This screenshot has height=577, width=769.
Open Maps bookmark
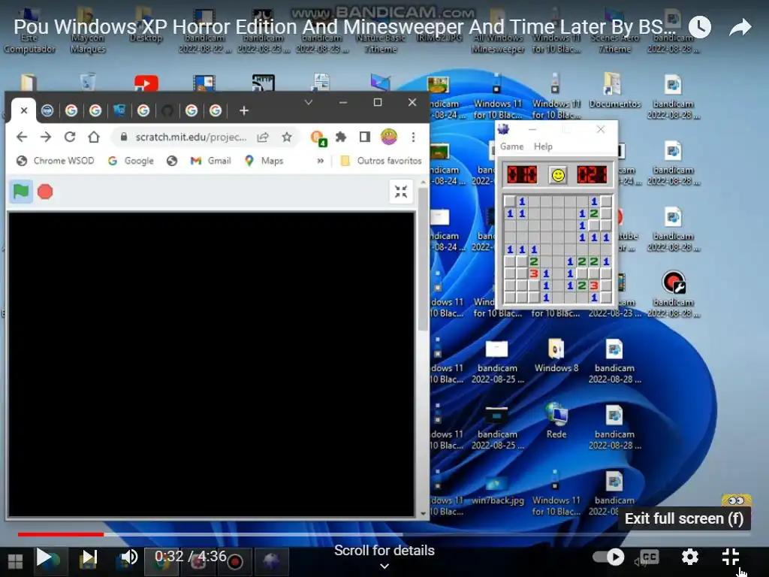coord(264,161)
